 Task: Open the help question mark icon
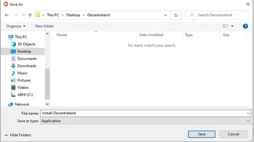pyautogui.click(x=245, y=26)
